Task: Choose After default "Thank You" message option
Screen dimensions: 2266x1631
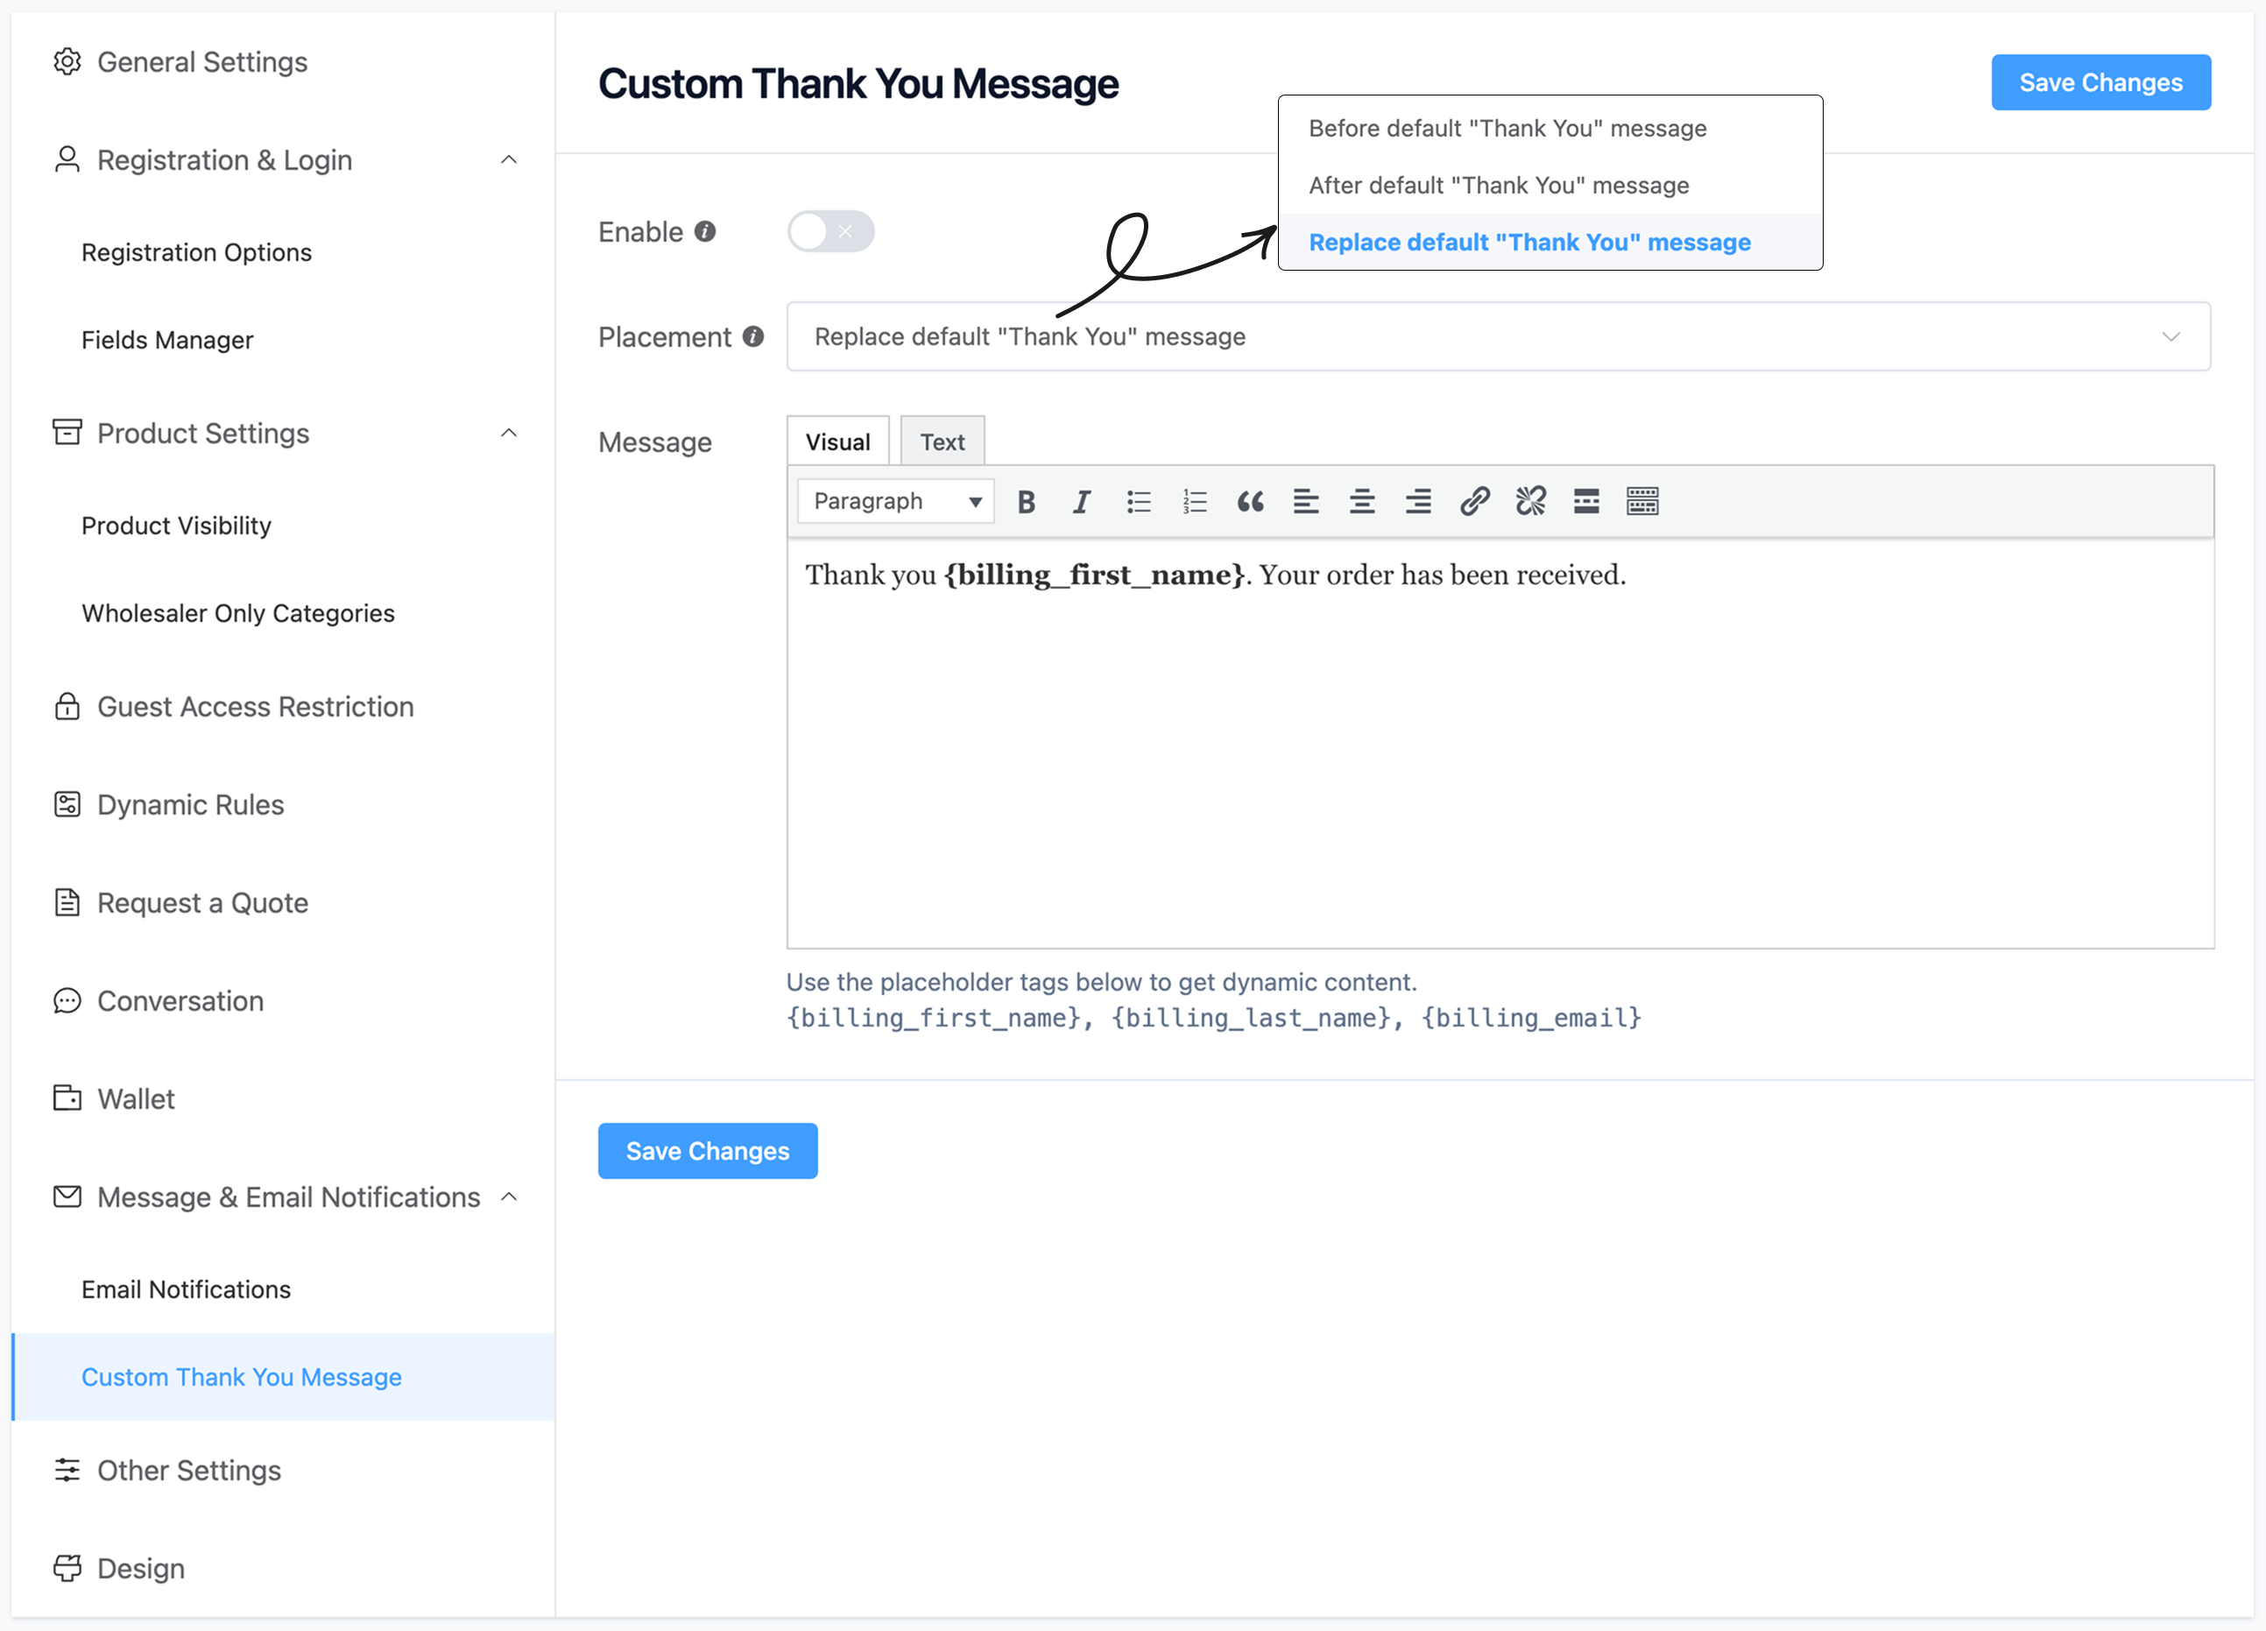Action: click(x=1549, y=185)
